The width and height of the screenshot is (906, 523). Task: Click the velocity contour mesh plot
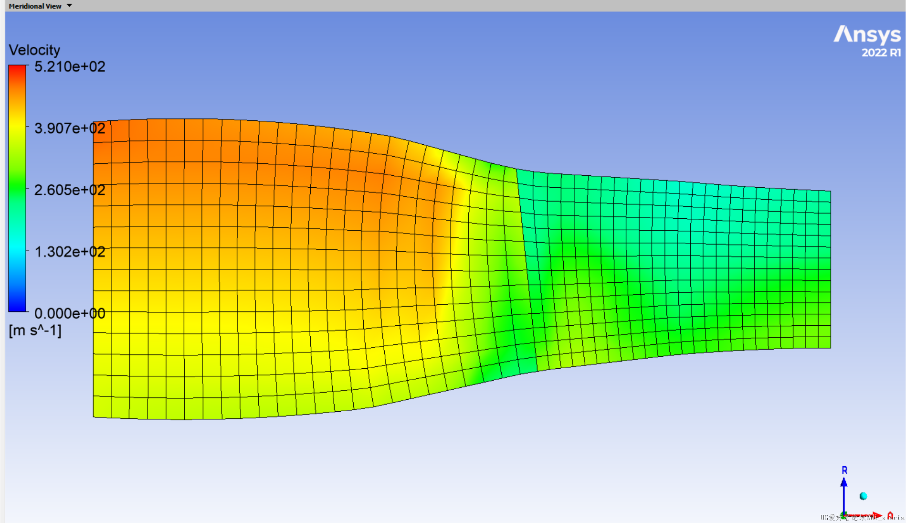pos(462,269)
